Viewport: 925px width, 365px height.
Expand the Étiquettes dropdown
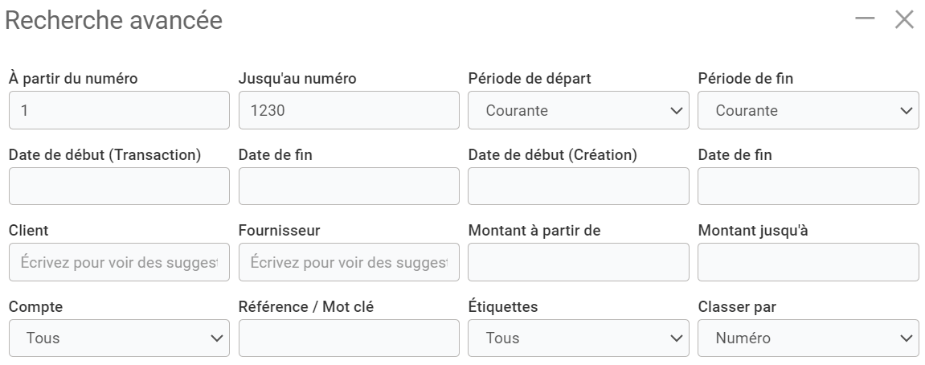[578, 338]
